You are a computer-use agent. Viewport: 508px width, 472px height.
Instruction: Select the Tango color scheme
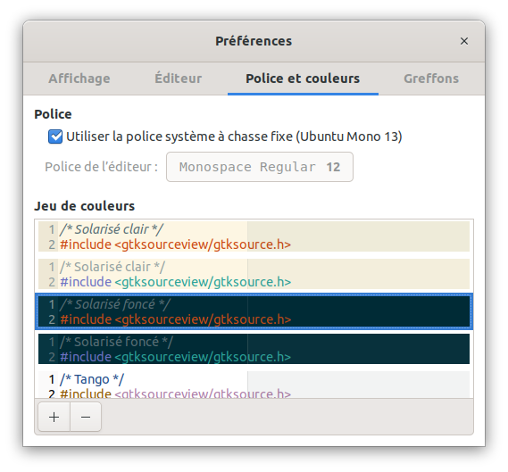254,385
